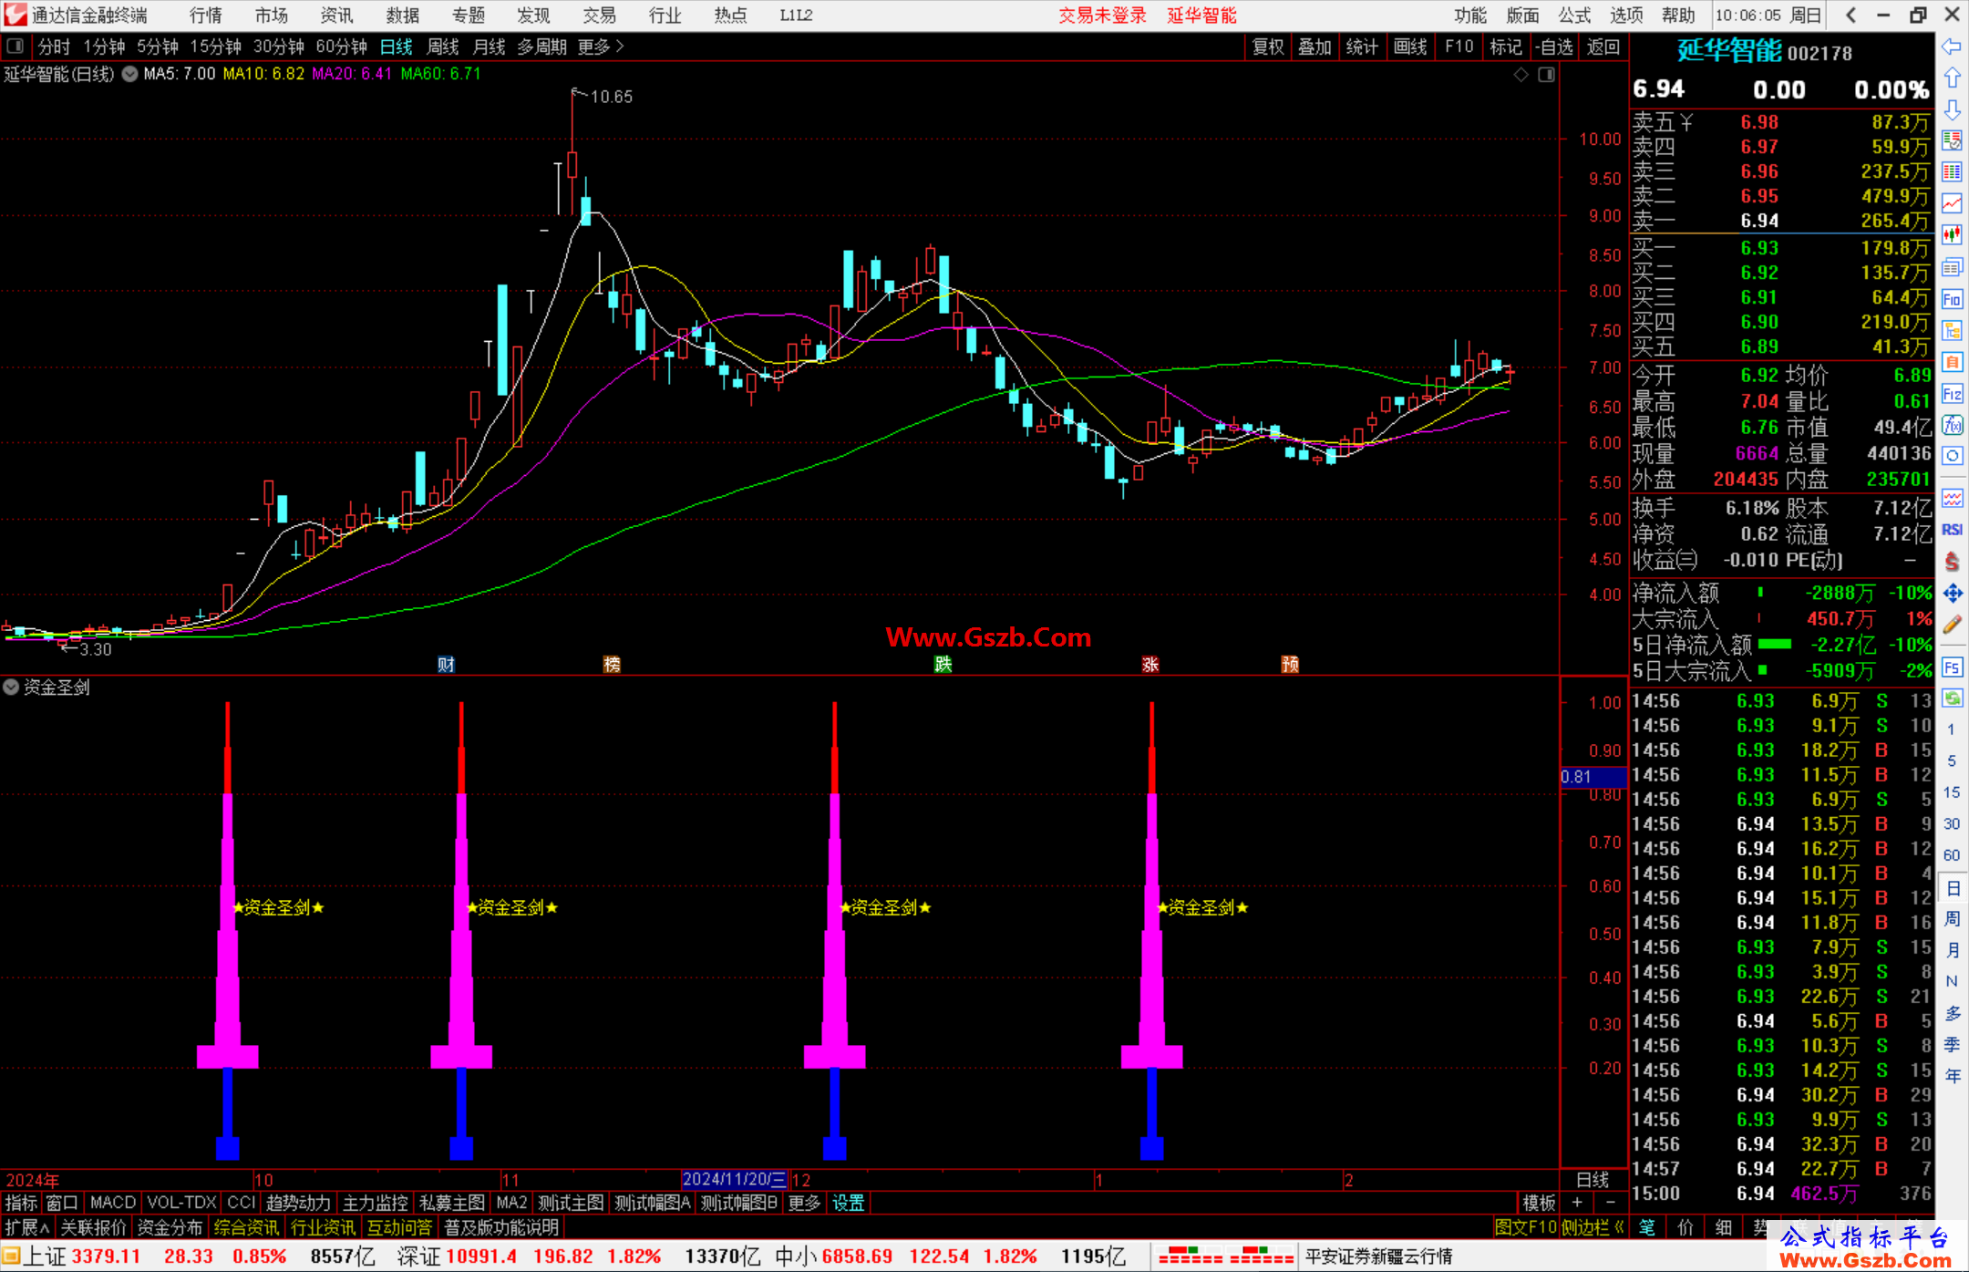Switch to the 60分钟 chart tab

(341, 47)
